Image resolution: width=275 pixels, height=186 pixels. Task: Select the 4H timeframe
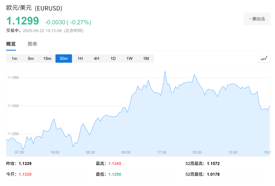pyautogui.click(x=96, y=58)
